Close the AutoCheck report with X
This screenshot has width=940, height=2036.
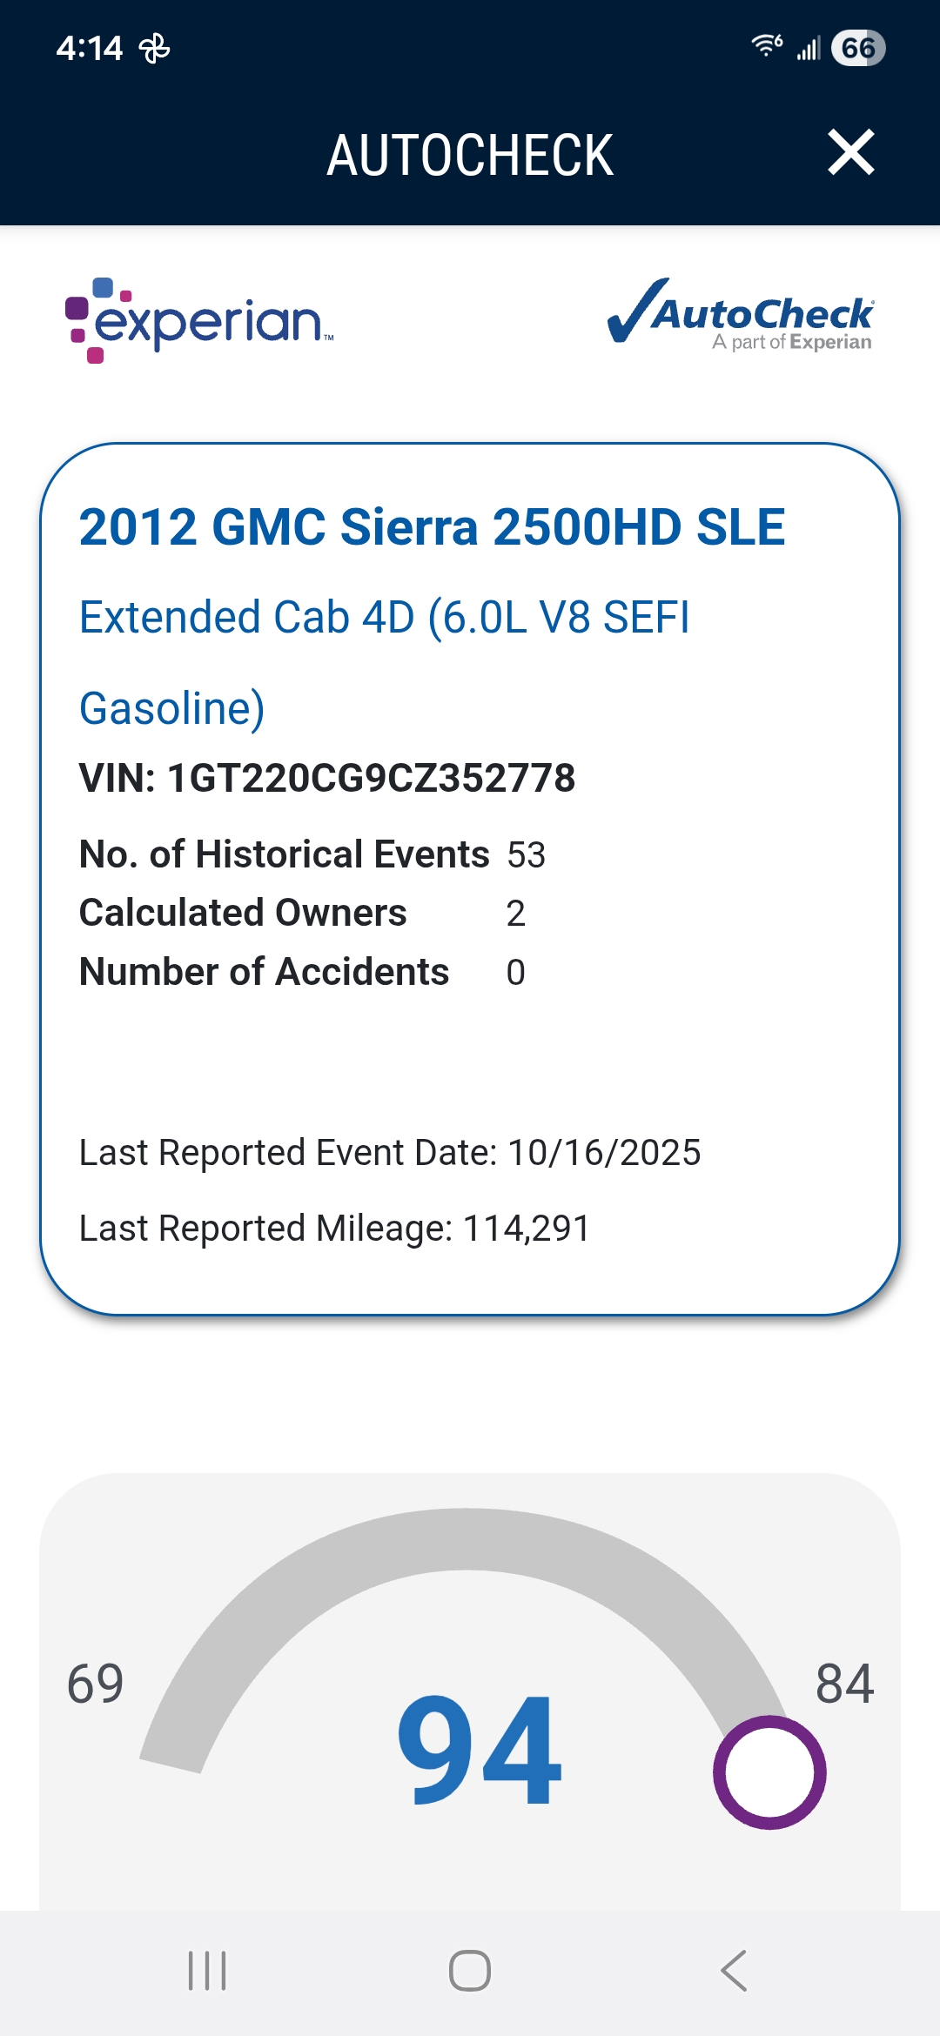click(850, 153)
